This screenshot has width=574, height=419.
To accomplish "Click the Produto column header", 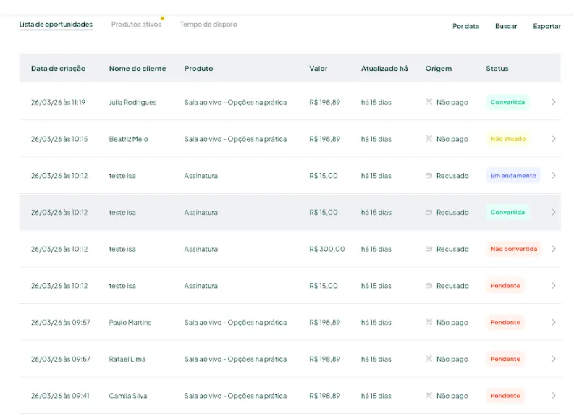I will 198,69.
